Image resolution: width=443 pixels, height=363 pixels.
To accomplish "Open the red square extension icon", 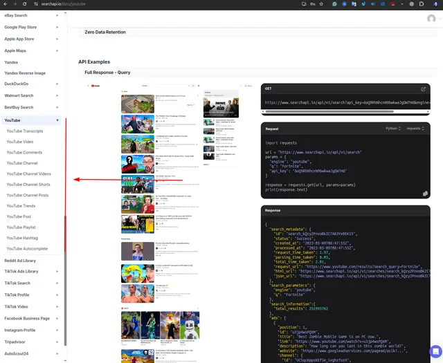I will click(392, 4).
